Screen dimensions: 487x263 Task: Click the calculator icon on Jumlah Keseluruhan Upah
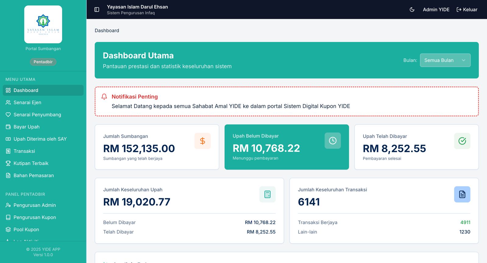pyautogui.click(x=268, y=194)
